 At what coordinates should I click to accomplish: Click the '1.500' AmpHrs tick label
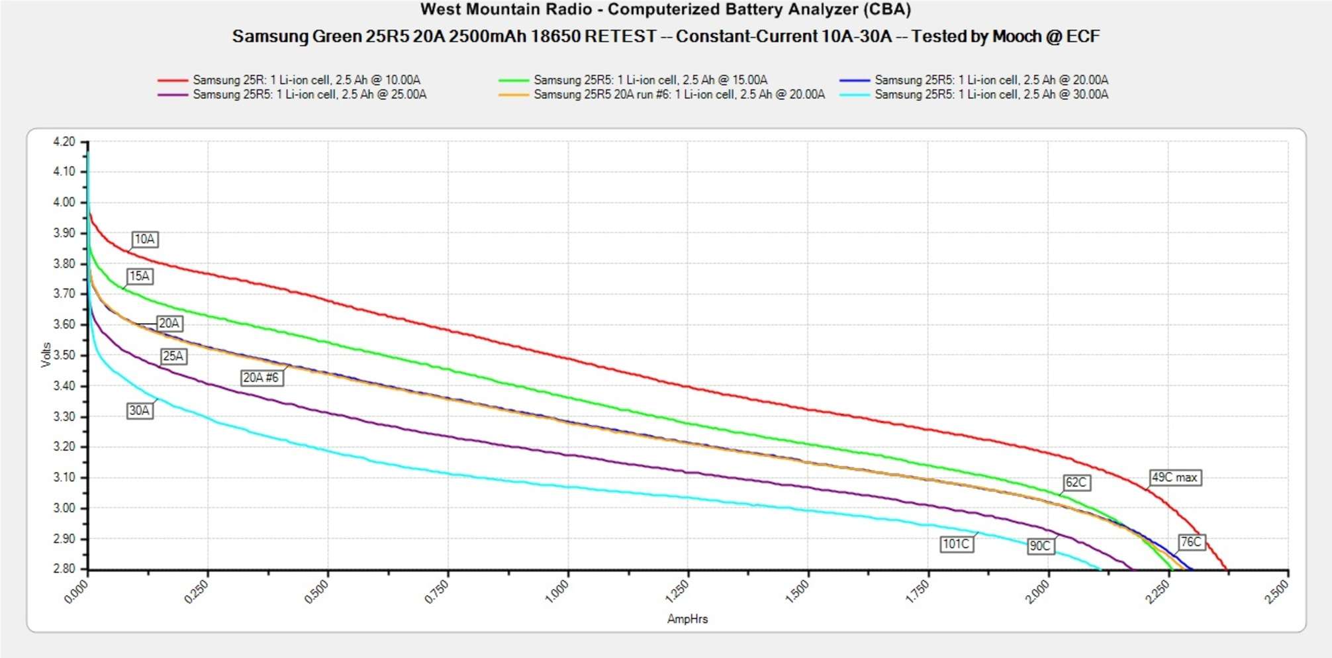click(797, 591)
